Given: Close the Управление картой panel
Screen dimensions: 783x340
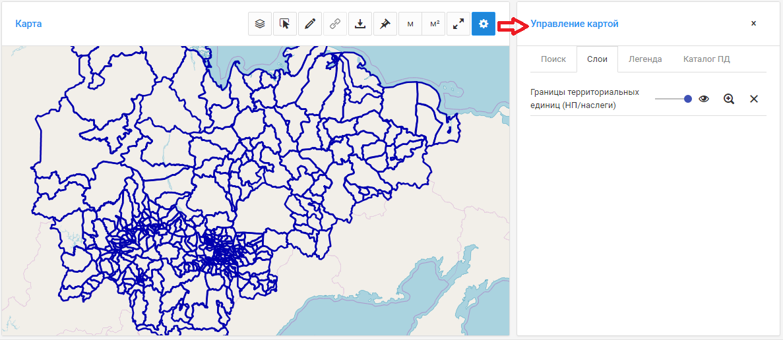Looking at the screenshot, I should click(x=753, y=24).
